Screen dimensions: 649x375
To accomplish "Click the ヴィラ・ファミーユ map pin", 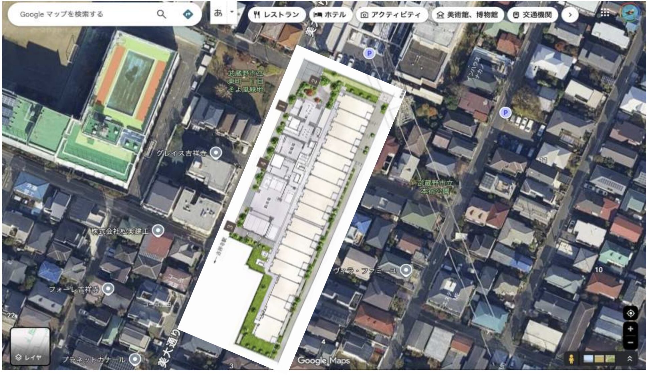I will pyautogui.click(x=406, y=270).
